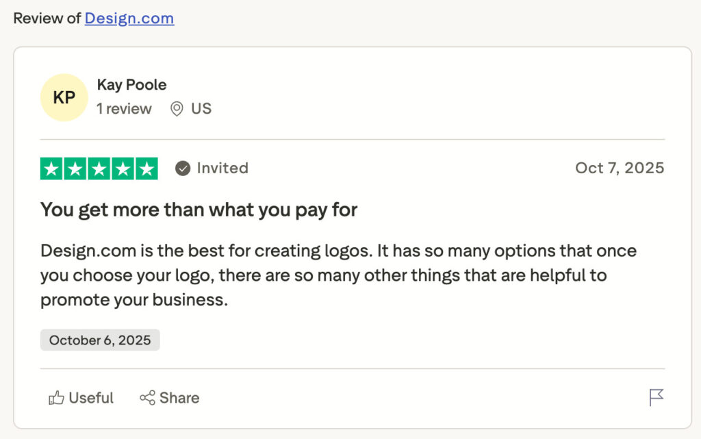The height and width of the screenshot is (439, 701).
Task: Click the US country label
Action: (x=201, y=109)
